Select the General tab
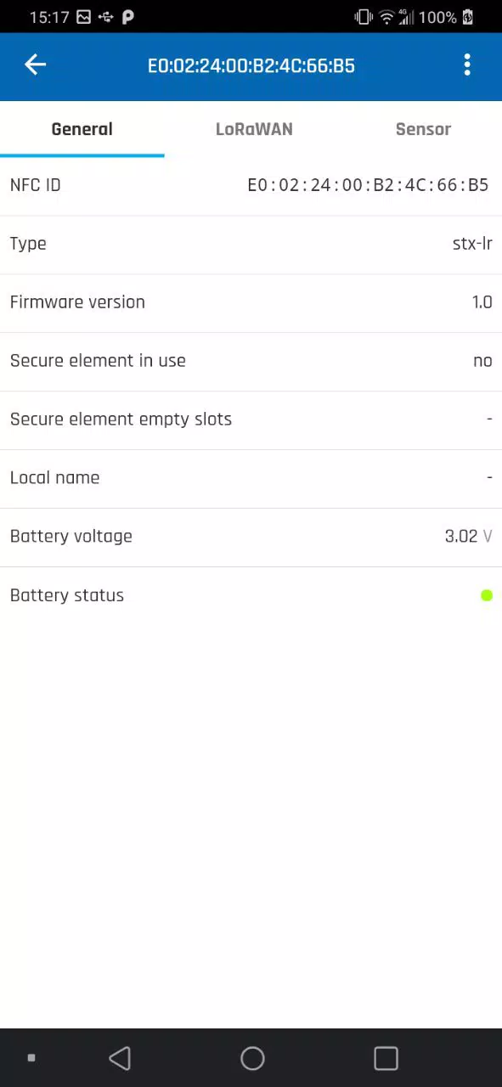The height and width of the screenshot is (1087, 502). pos(82,129)
